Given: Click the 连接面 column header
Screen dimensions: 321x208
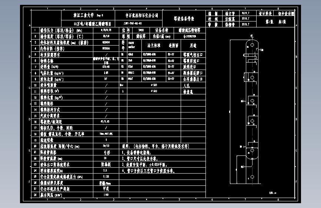Looking at the screenshot, I should 173,46.
